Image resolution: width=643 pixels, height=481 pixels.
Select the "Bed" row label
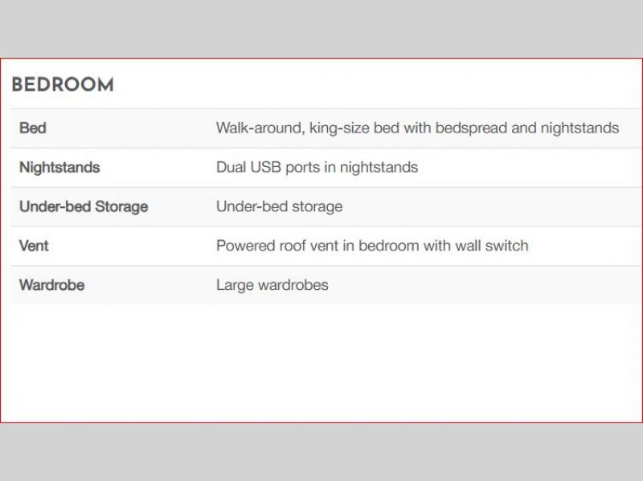pos(32,128)
